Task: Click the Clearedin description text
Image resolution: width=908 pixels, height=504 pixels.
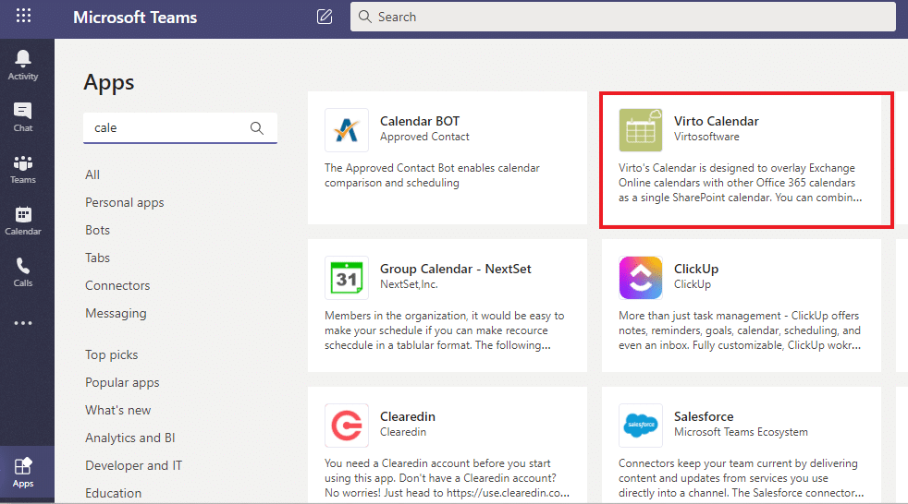Action: (447, 478)
